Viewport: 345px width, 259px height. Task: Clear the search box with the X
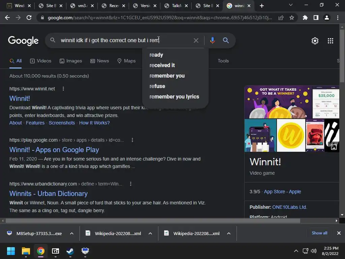click(196, 40)
